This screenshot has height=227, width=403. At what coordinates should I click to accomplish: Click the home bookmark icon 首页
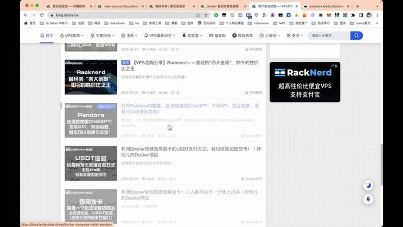30,23
